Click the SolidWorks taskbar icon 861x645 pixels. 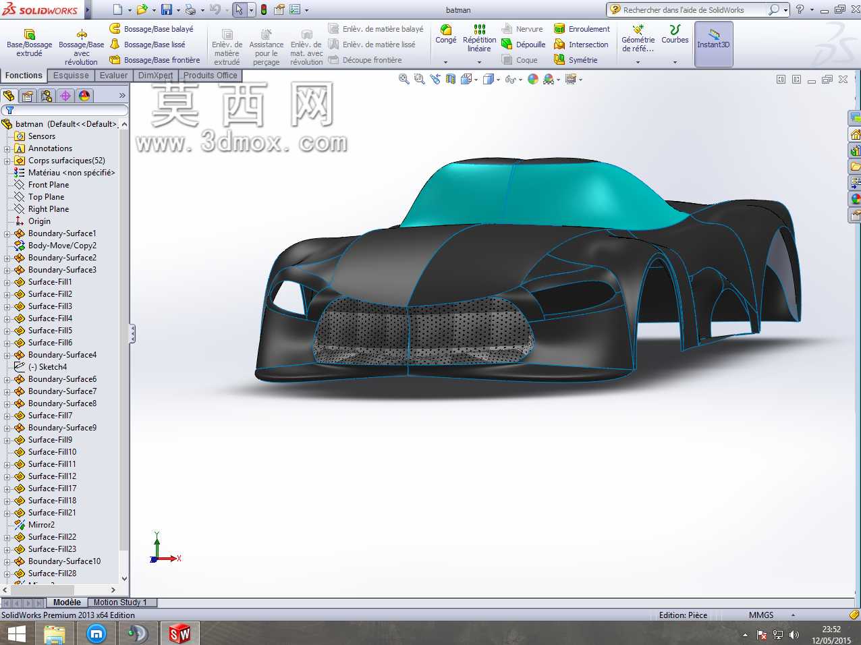(x=179, y=634)
